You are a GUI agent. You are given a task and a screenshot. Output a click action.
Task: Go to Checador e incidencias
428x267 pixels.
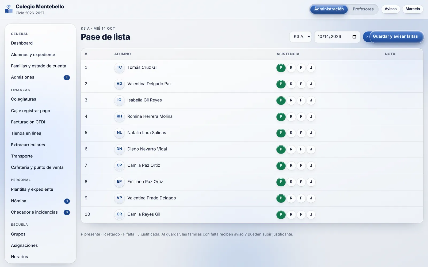[x=40, y=212]
